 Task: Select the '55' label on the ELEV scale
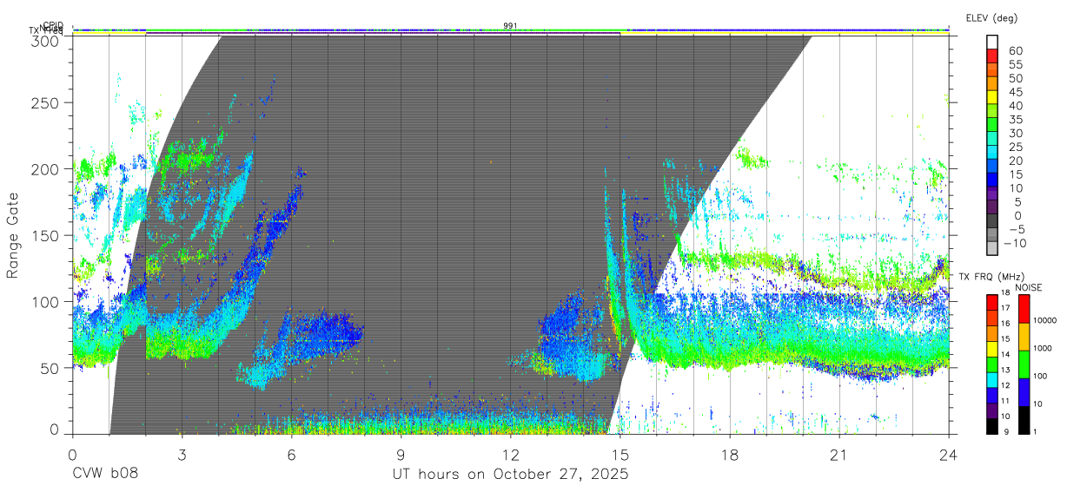(x=1015, y=65)
